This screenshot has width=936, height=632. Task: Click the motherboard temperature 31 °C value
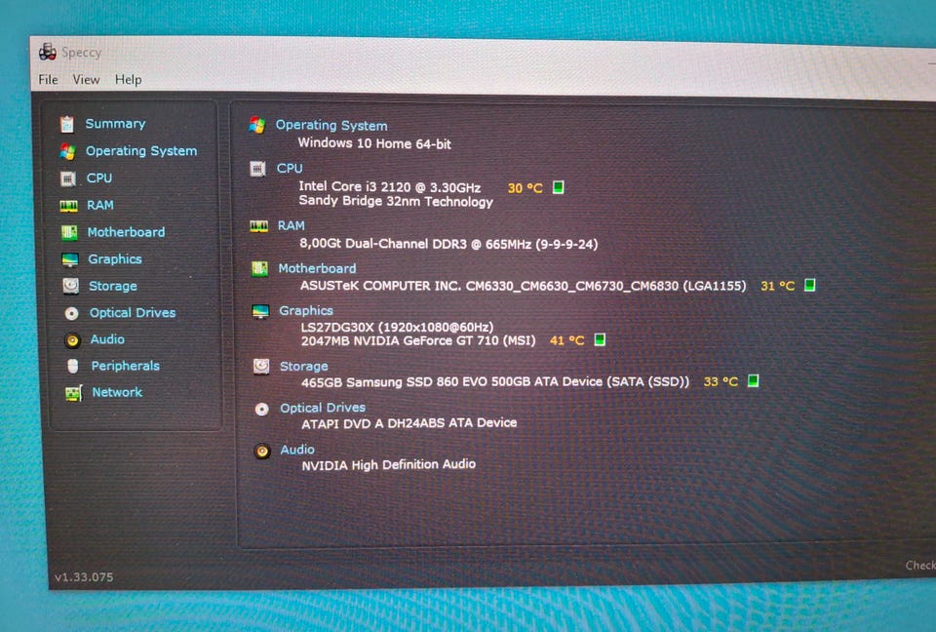[778, 286]
